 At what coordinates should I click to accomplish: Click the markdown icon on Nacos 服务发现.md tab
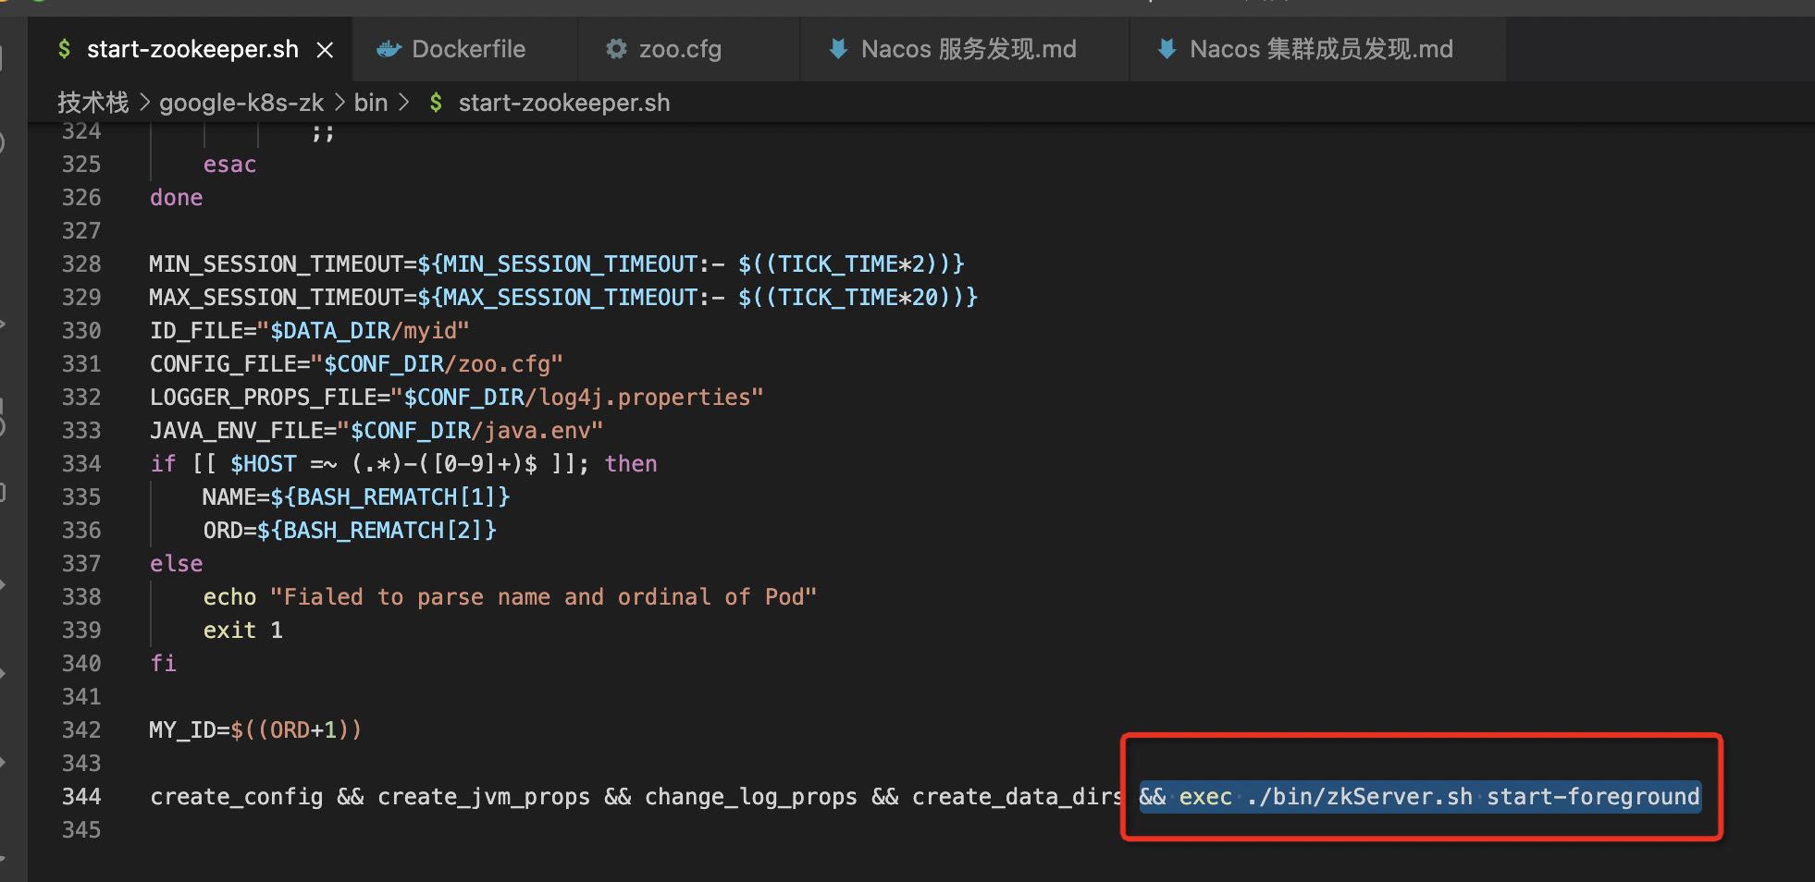[838, 49]
